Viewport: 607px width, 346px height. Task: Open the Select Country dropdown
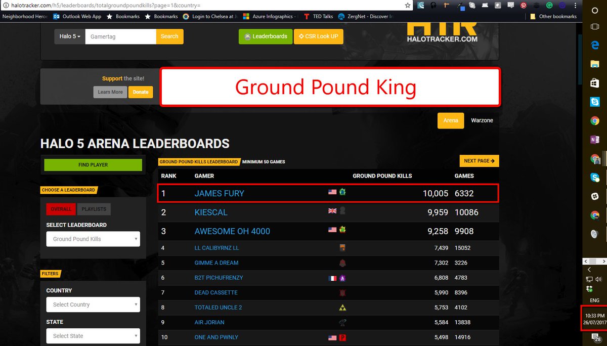93,305
